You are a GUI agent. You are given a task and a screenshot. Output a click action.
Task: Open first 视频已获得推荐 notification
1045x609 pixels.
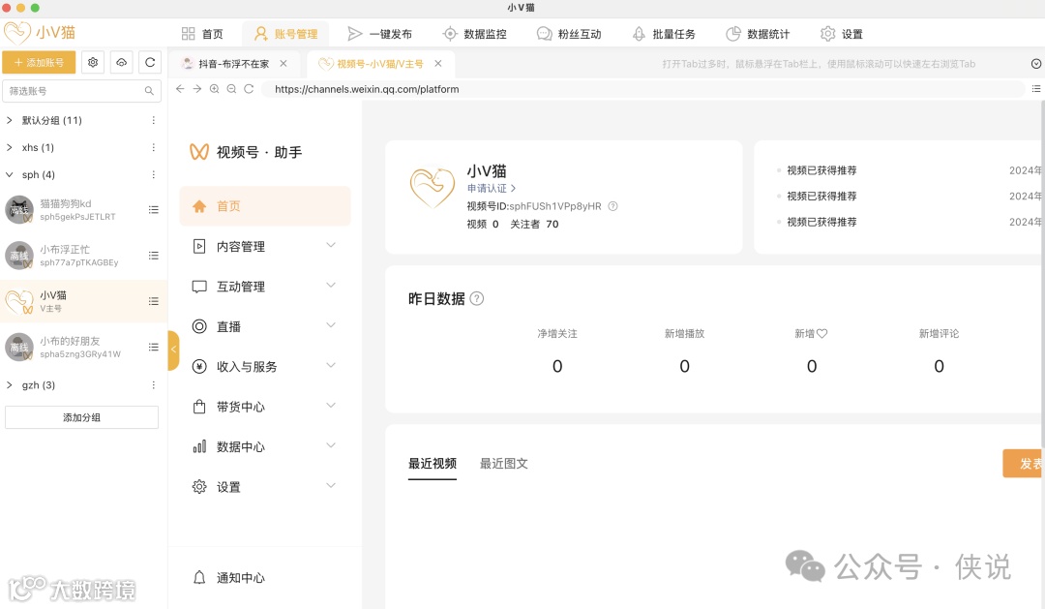821,170
